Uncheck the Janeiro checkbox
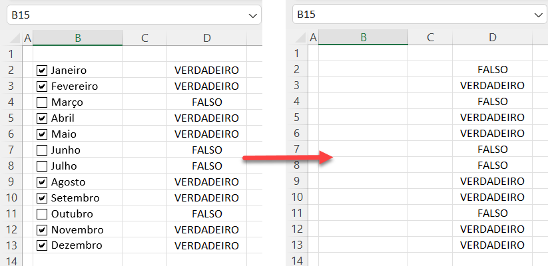Viewport: 548px width, 266px height. click(42, 70)
